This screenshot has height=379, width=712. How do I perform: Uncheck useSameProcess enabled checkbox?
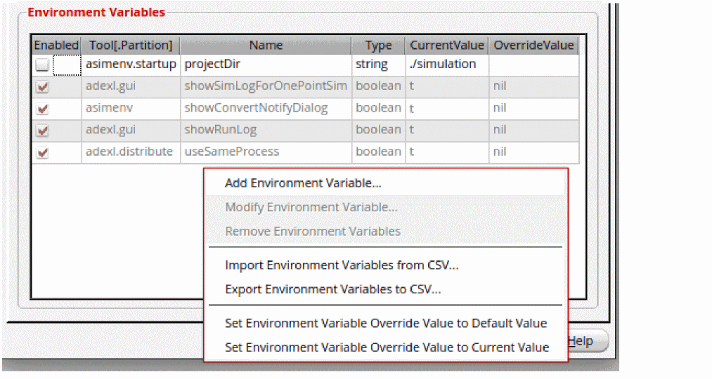pos(43,152)
